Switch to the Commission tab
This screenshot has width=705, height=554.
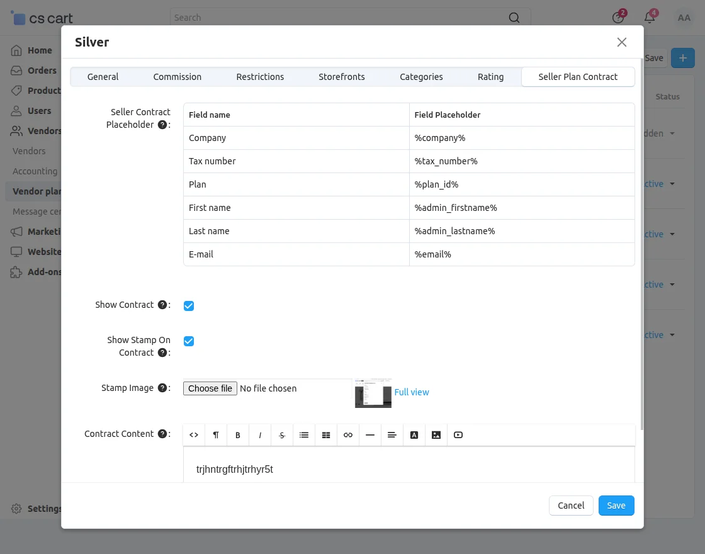click(x=177, y=76)
